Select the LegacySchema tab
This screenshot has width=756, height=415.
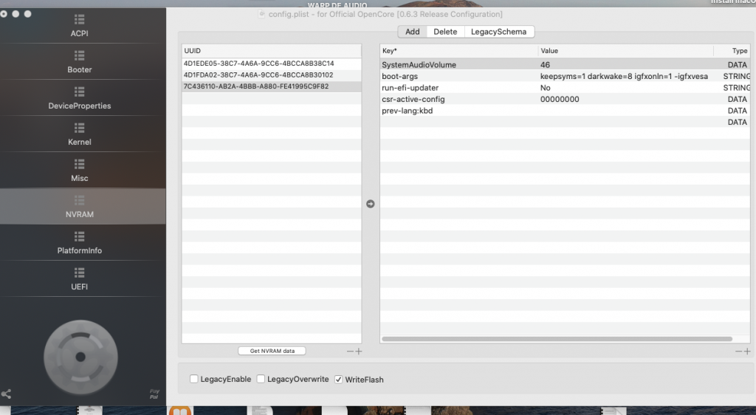[x=498, y=32]
